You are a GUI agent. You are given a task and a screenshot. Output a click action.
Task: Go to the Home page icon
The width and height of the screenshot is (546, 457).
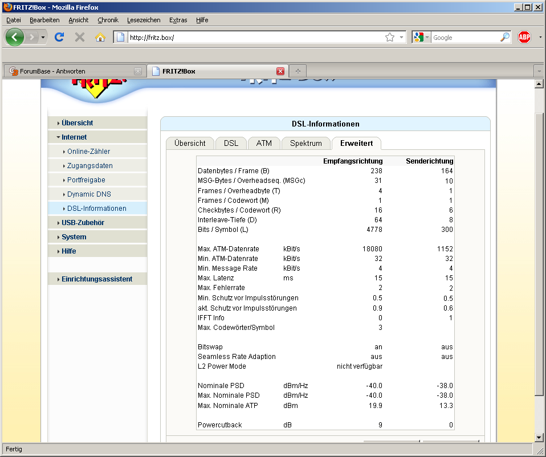click(100, 37)
